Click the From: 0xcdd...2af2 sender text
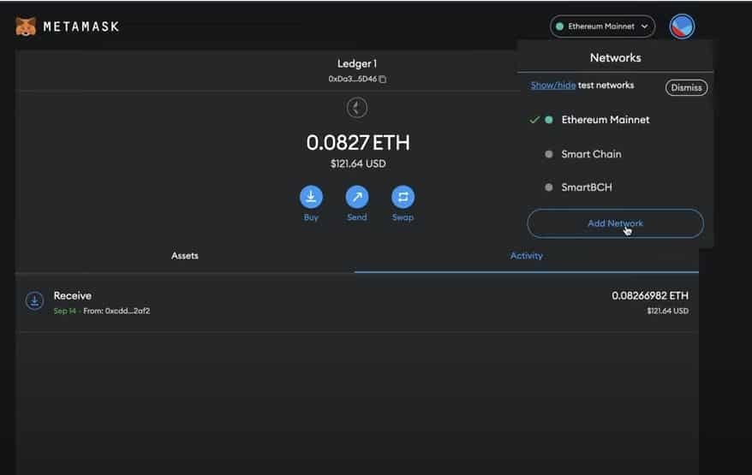The width and height of the screenshot is (752, 475). click(x=116, y=311)
